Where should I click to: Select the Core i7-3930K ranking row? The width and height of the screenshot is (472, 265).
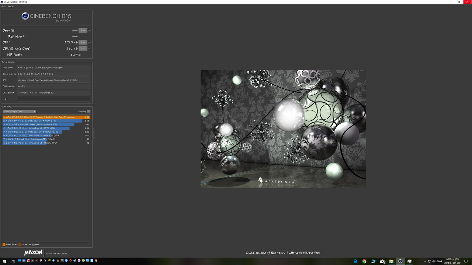point(46,124)
